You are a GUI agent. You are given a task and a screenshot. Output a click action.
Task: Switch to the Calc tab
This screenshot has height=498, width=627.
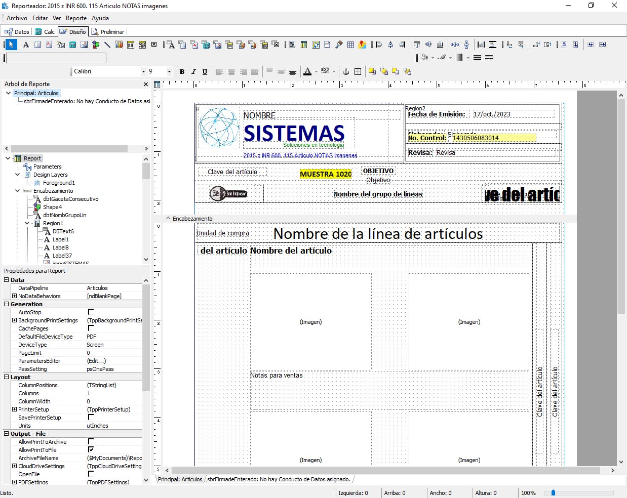45,31
